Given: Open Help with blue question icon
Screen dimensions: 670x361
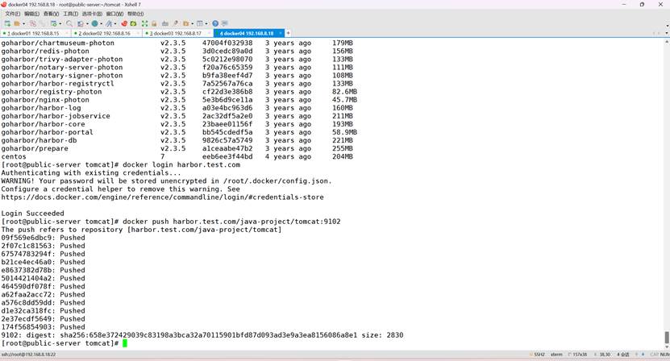Looking at the screenshot, I should 215,23.
